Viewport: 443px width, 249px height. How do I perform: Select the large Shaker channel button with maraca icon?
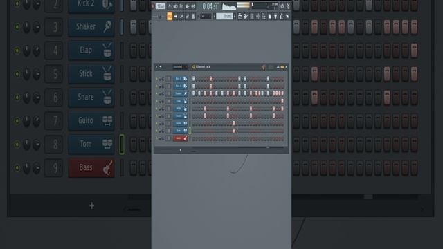tap(91, 27)
